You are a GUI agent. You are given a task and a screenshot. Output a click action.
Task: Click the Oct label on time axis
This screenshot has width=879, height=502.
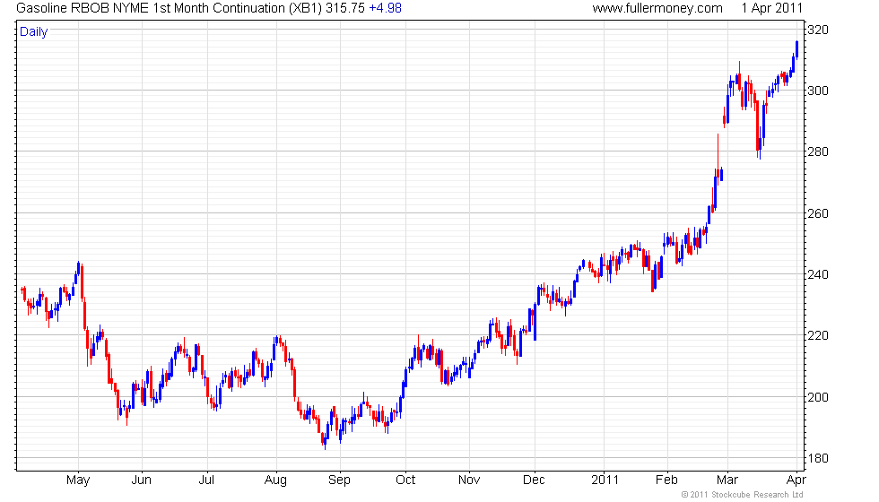coord(405,480)
